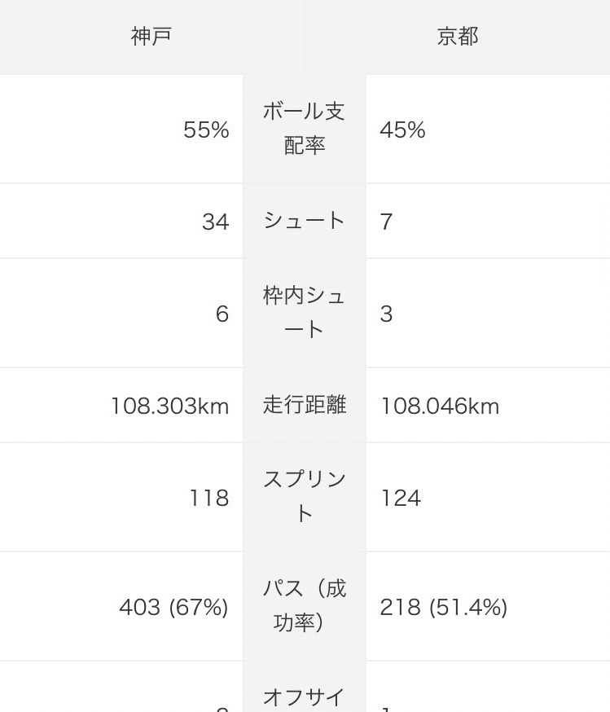Click Kobe's 108.303km distance value
Screen dimensions: 610x712
point(169,406)
